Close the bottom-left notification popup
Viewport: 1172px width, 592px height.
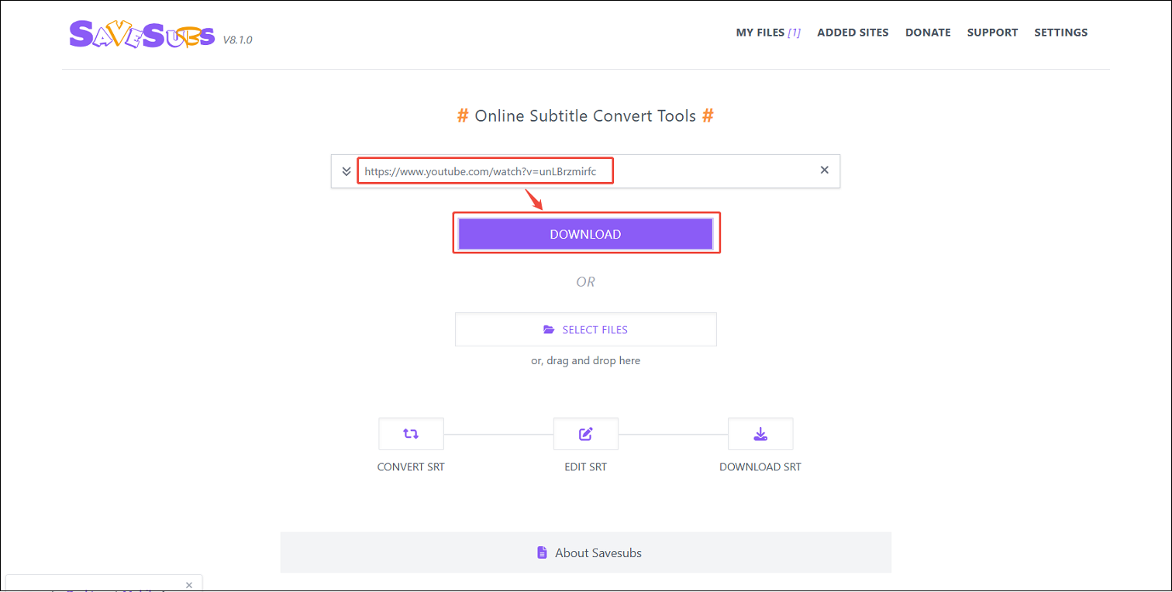pos(188,584)
